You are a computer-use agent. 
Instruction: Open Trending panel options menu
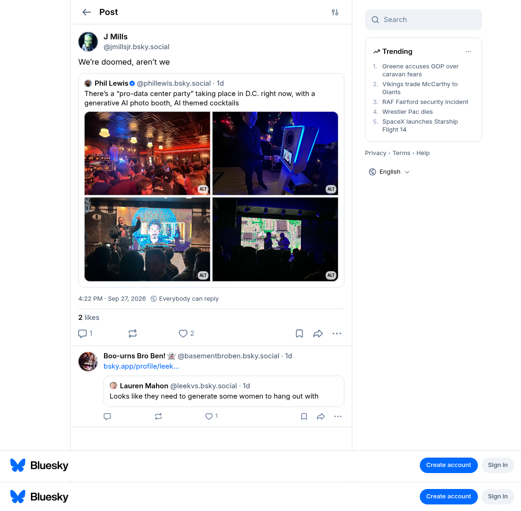(x=469, y=52)
